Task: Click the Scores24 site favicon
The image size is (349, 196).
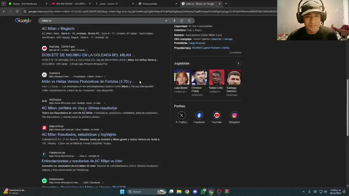Action: pyautogui.click(x=44, y=75)
